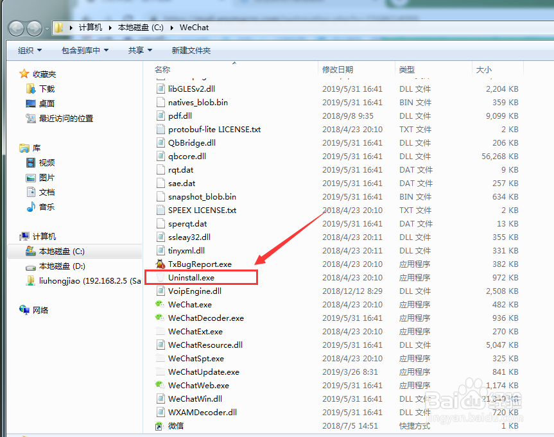Select 本地磁盘 (D:) drive icon
This screenshot has width=554, height=437.
[x=31, y=267]
